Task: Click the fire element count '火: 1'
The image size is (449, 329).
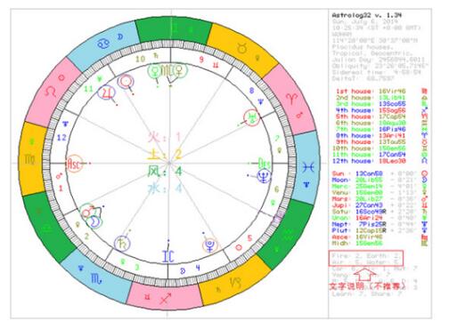Action: (164, 137)
